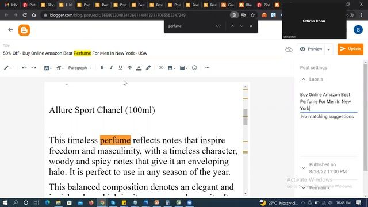Switch to the first Pinterest tab

[29, 5]
